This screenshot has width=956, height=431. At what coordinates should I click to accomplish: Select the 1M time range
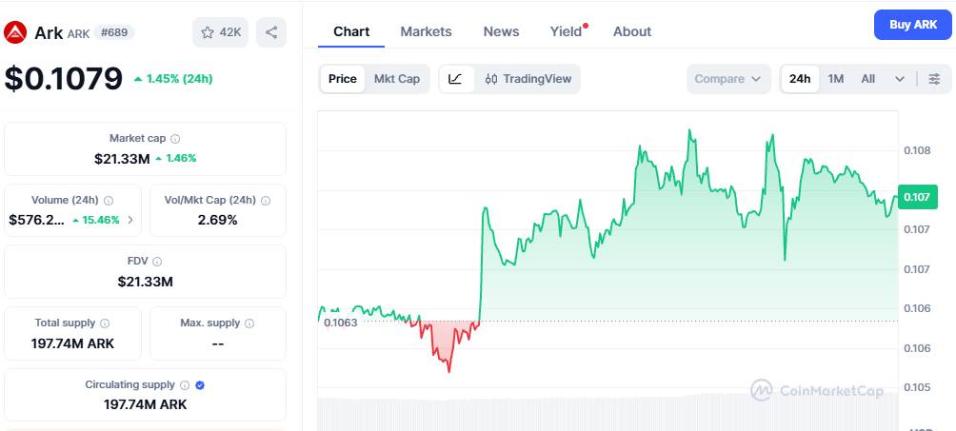835,79
